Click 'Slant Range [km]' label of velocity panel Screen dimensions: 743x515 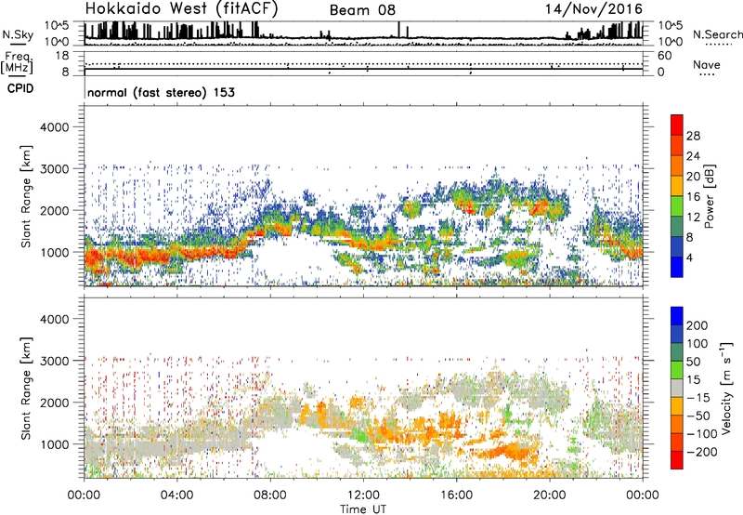coord(26,389)
